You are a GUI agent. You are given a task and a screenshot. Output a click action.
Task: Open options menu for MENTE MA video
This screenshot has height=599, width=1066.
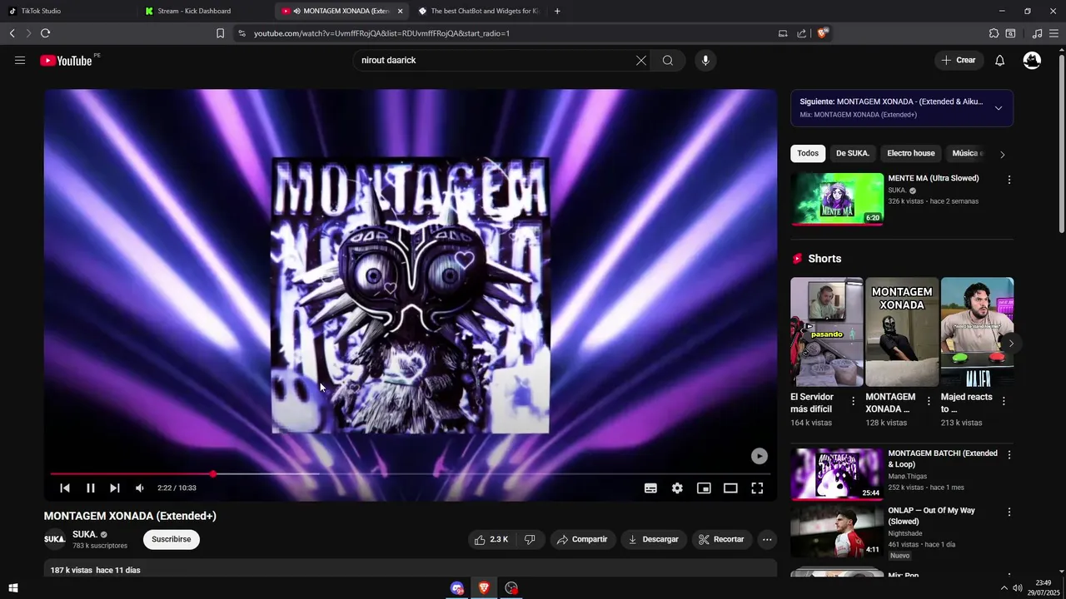1009,180
